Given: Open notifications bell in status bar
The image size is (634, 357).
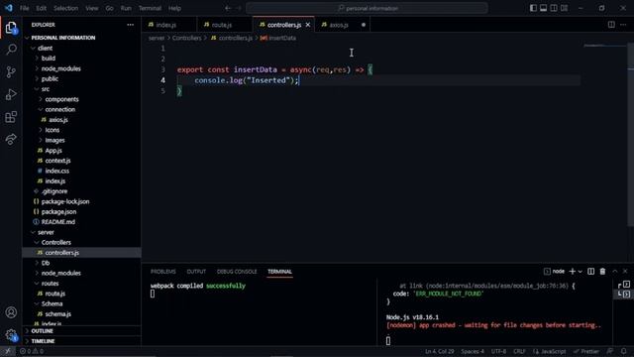Looking at the screenshot, I should [624, 351].
